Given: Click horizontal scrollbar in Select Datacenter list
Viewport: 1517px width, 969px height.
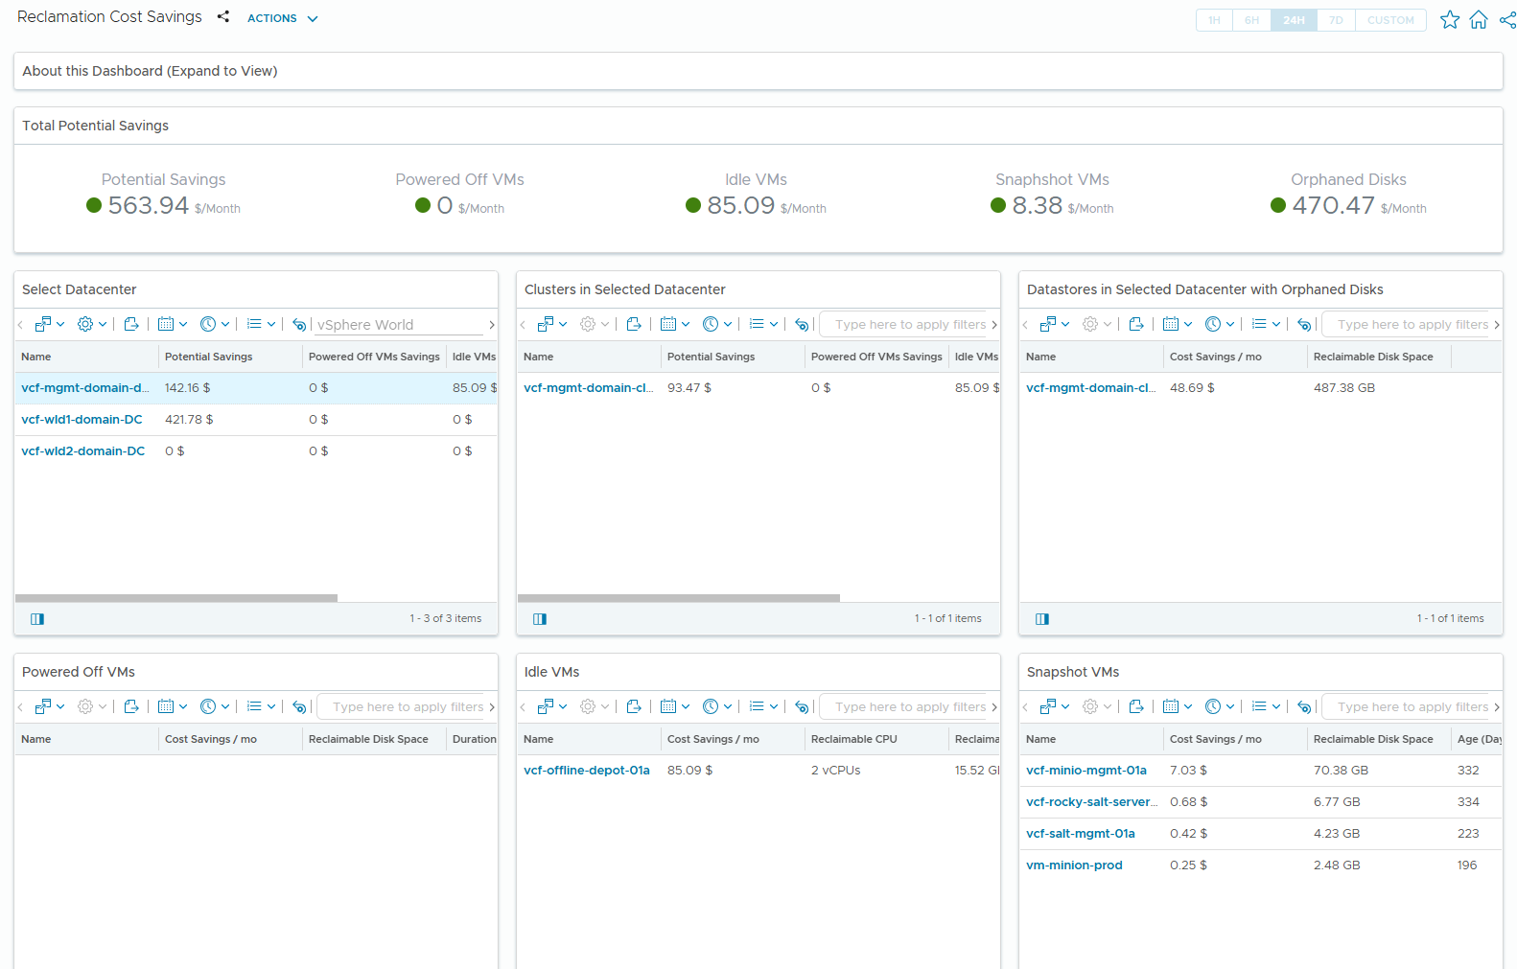Looking at the screenshot, I should pos(176,598).
